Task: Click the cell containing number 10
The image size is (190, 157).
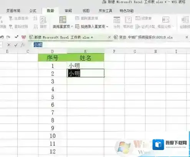Action: coord(53,135)
